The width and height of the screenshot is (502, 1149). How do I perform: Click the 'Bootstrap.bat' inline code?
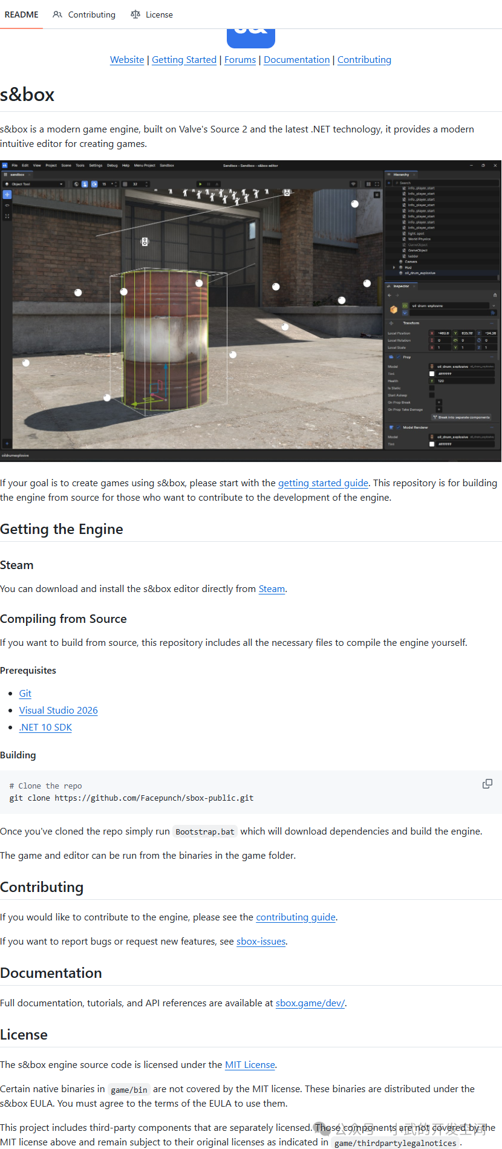[205, 832]
